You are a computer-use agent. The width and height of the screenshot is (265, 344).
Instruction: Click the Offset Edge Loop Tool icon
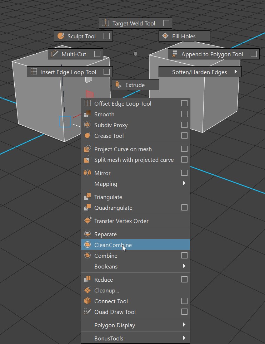tap(87, 103)
